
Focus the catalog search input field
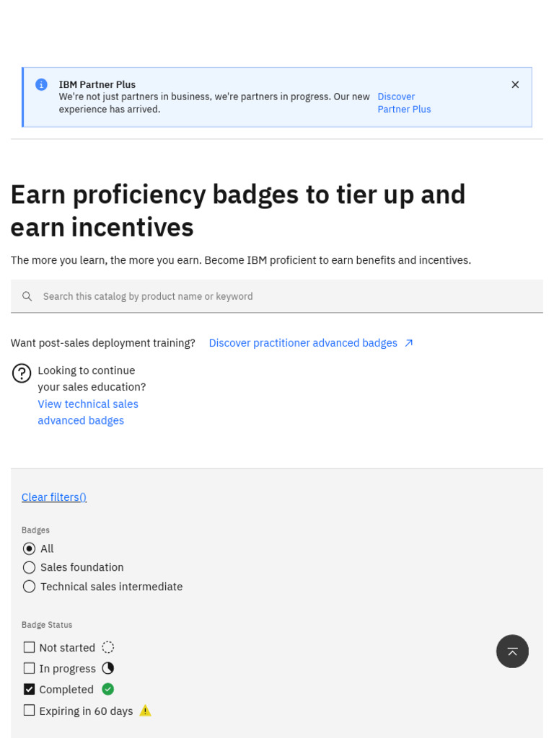[289, 296]
